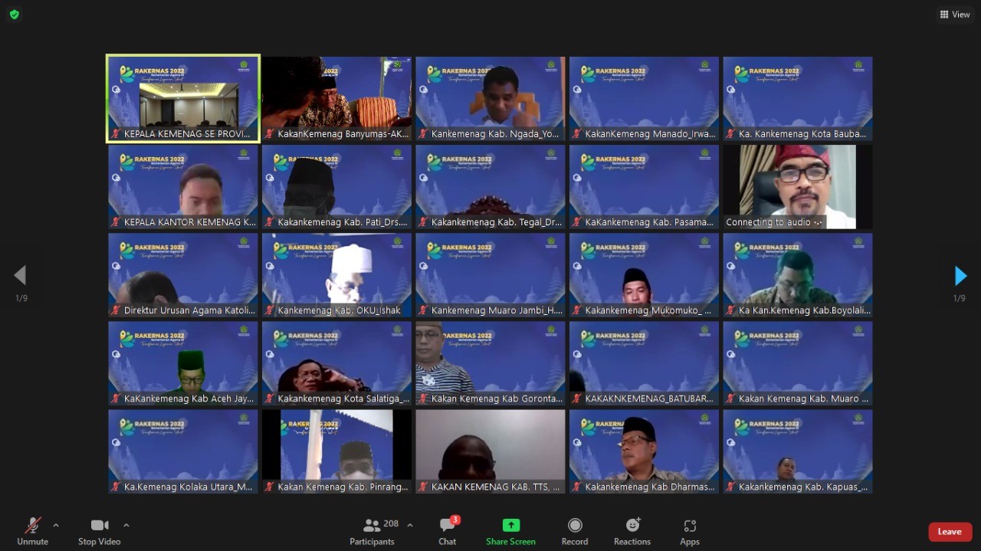Select KakanKemenag Banyumas video tile
Image resolution: width=981 pixels, height=551 pixels.
(x=337, y=99)
